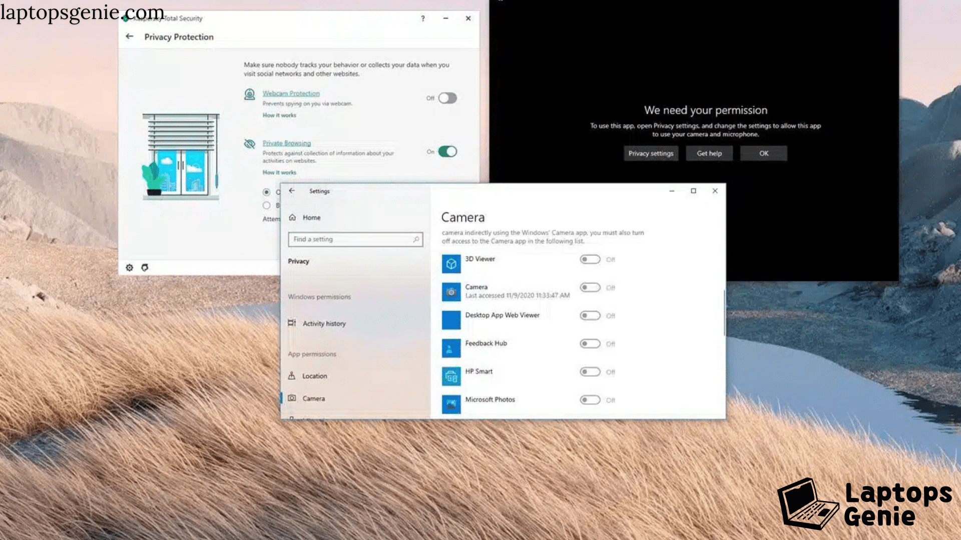Click the Location person icon

pos(292,375)
